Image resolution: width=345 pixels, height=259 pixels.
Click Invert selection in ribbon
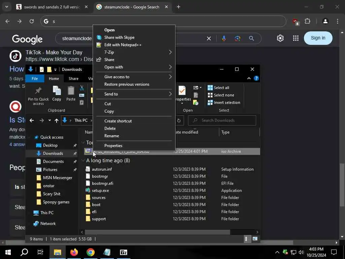[224, 103]
